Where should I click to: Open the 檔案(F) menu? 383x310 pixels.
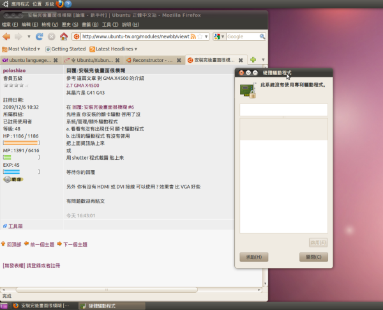(10, 25)
